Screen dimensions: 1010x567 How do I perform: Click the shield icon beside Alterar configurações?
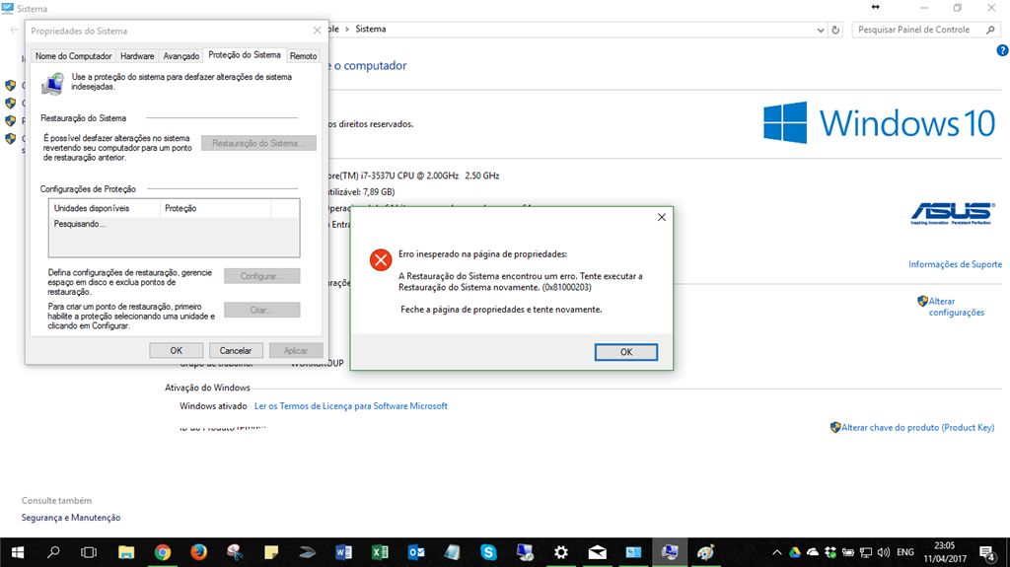pos(922,301)
